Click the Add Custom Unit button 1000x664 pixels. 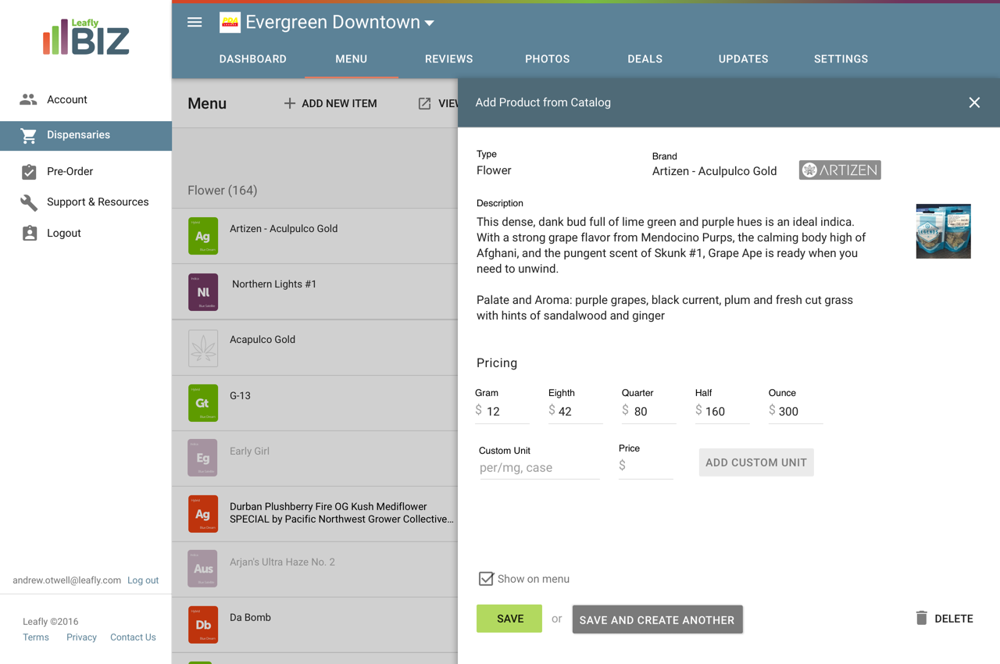pos(756,462)
